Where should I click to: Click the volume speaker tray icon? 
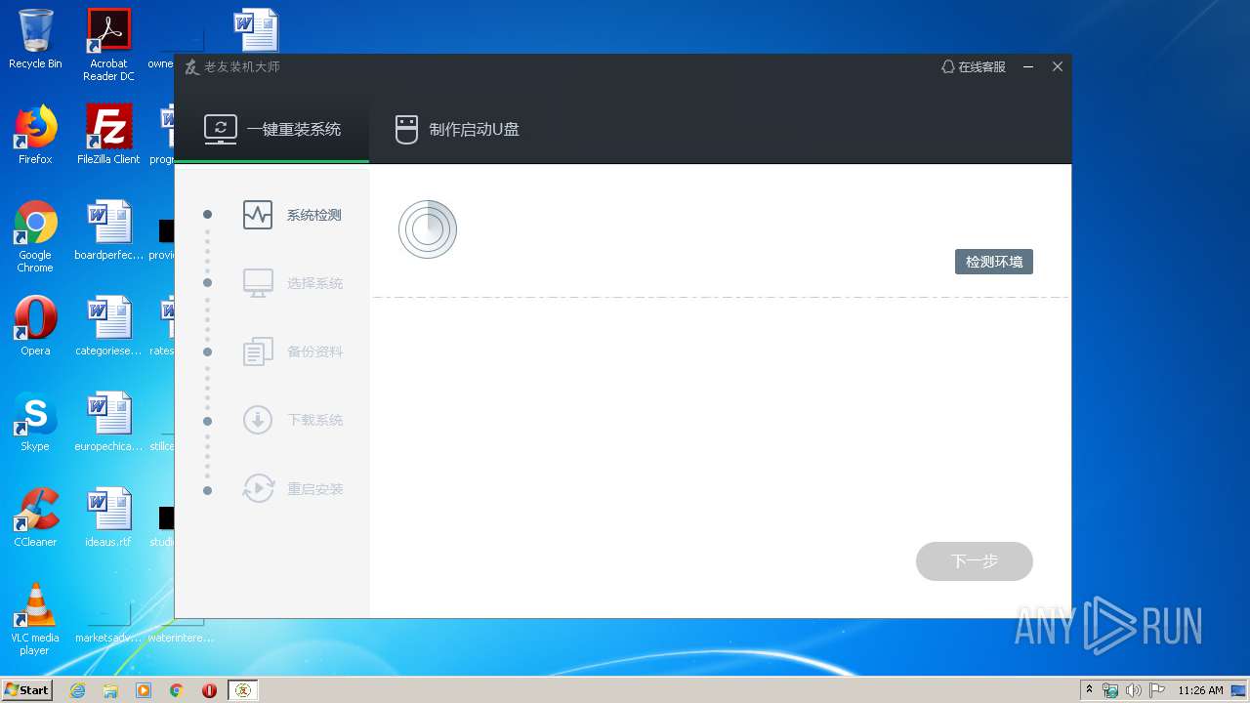pyautogui.click(x=1134, y=690)
